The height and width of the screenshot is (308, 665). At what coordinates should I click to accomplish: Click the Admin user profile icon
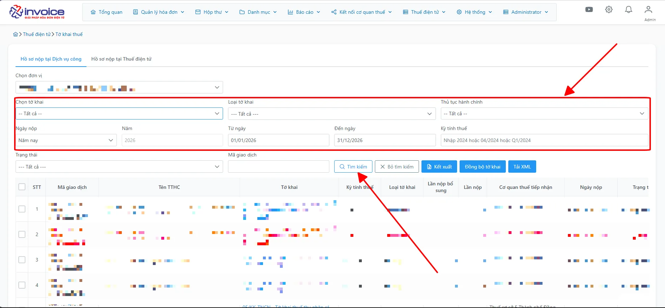[648, 10]
